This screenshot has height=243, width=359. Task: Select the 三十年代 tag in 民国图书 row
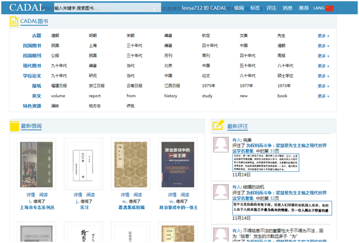point(134,46)
